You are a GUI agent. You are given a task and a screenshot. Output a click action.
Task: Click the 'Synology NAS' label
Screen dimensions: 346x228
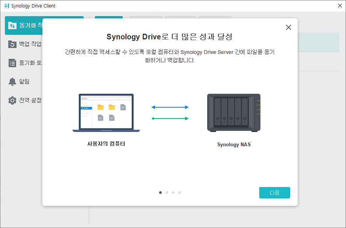[234, 144]
